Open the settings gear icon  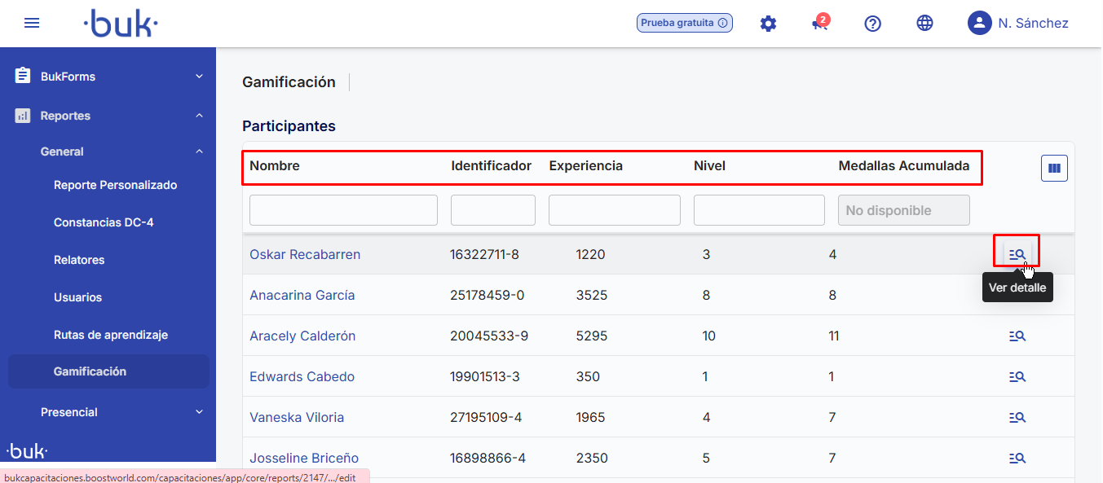768,24
